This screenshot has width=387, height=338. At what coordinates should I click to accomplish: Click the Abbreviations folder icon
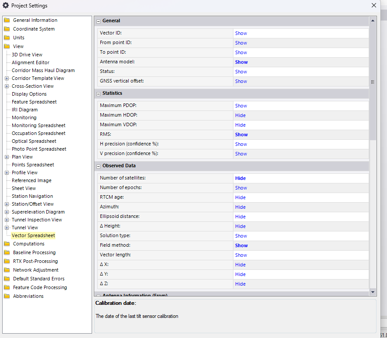[7, 296]
